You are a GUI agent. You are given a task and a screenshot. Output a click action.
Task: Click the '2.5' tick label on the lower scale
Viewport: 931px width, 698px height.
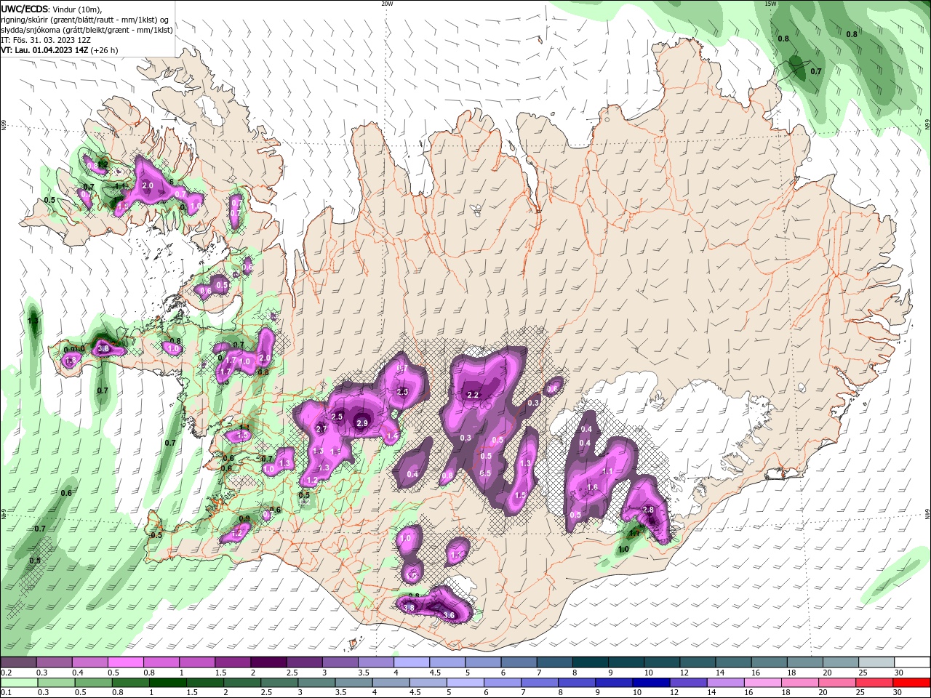click(x=267, y=693)
